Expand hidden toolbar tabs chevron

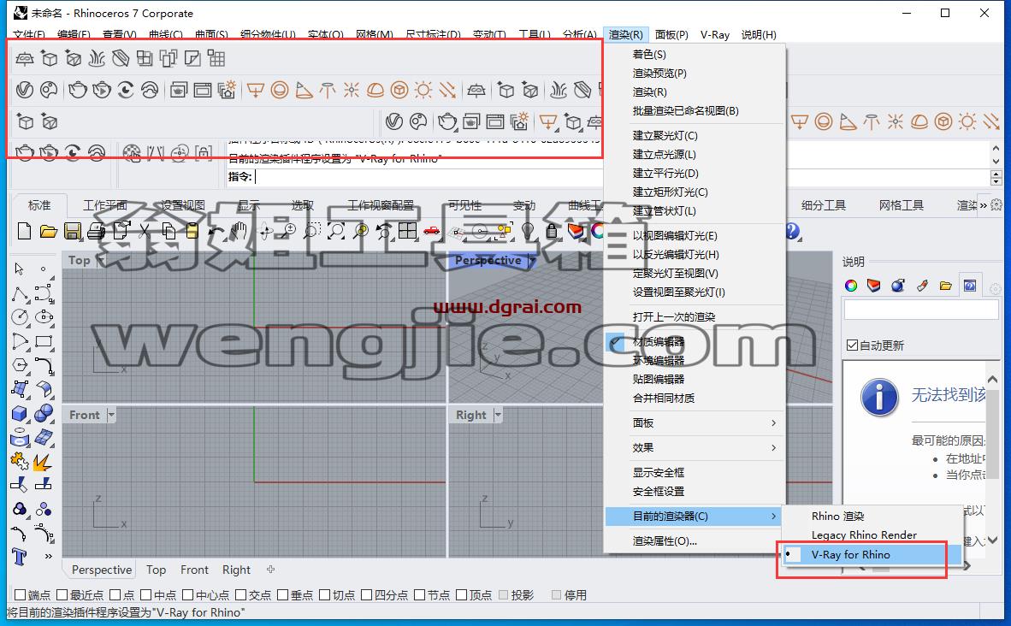click(984, 205)
